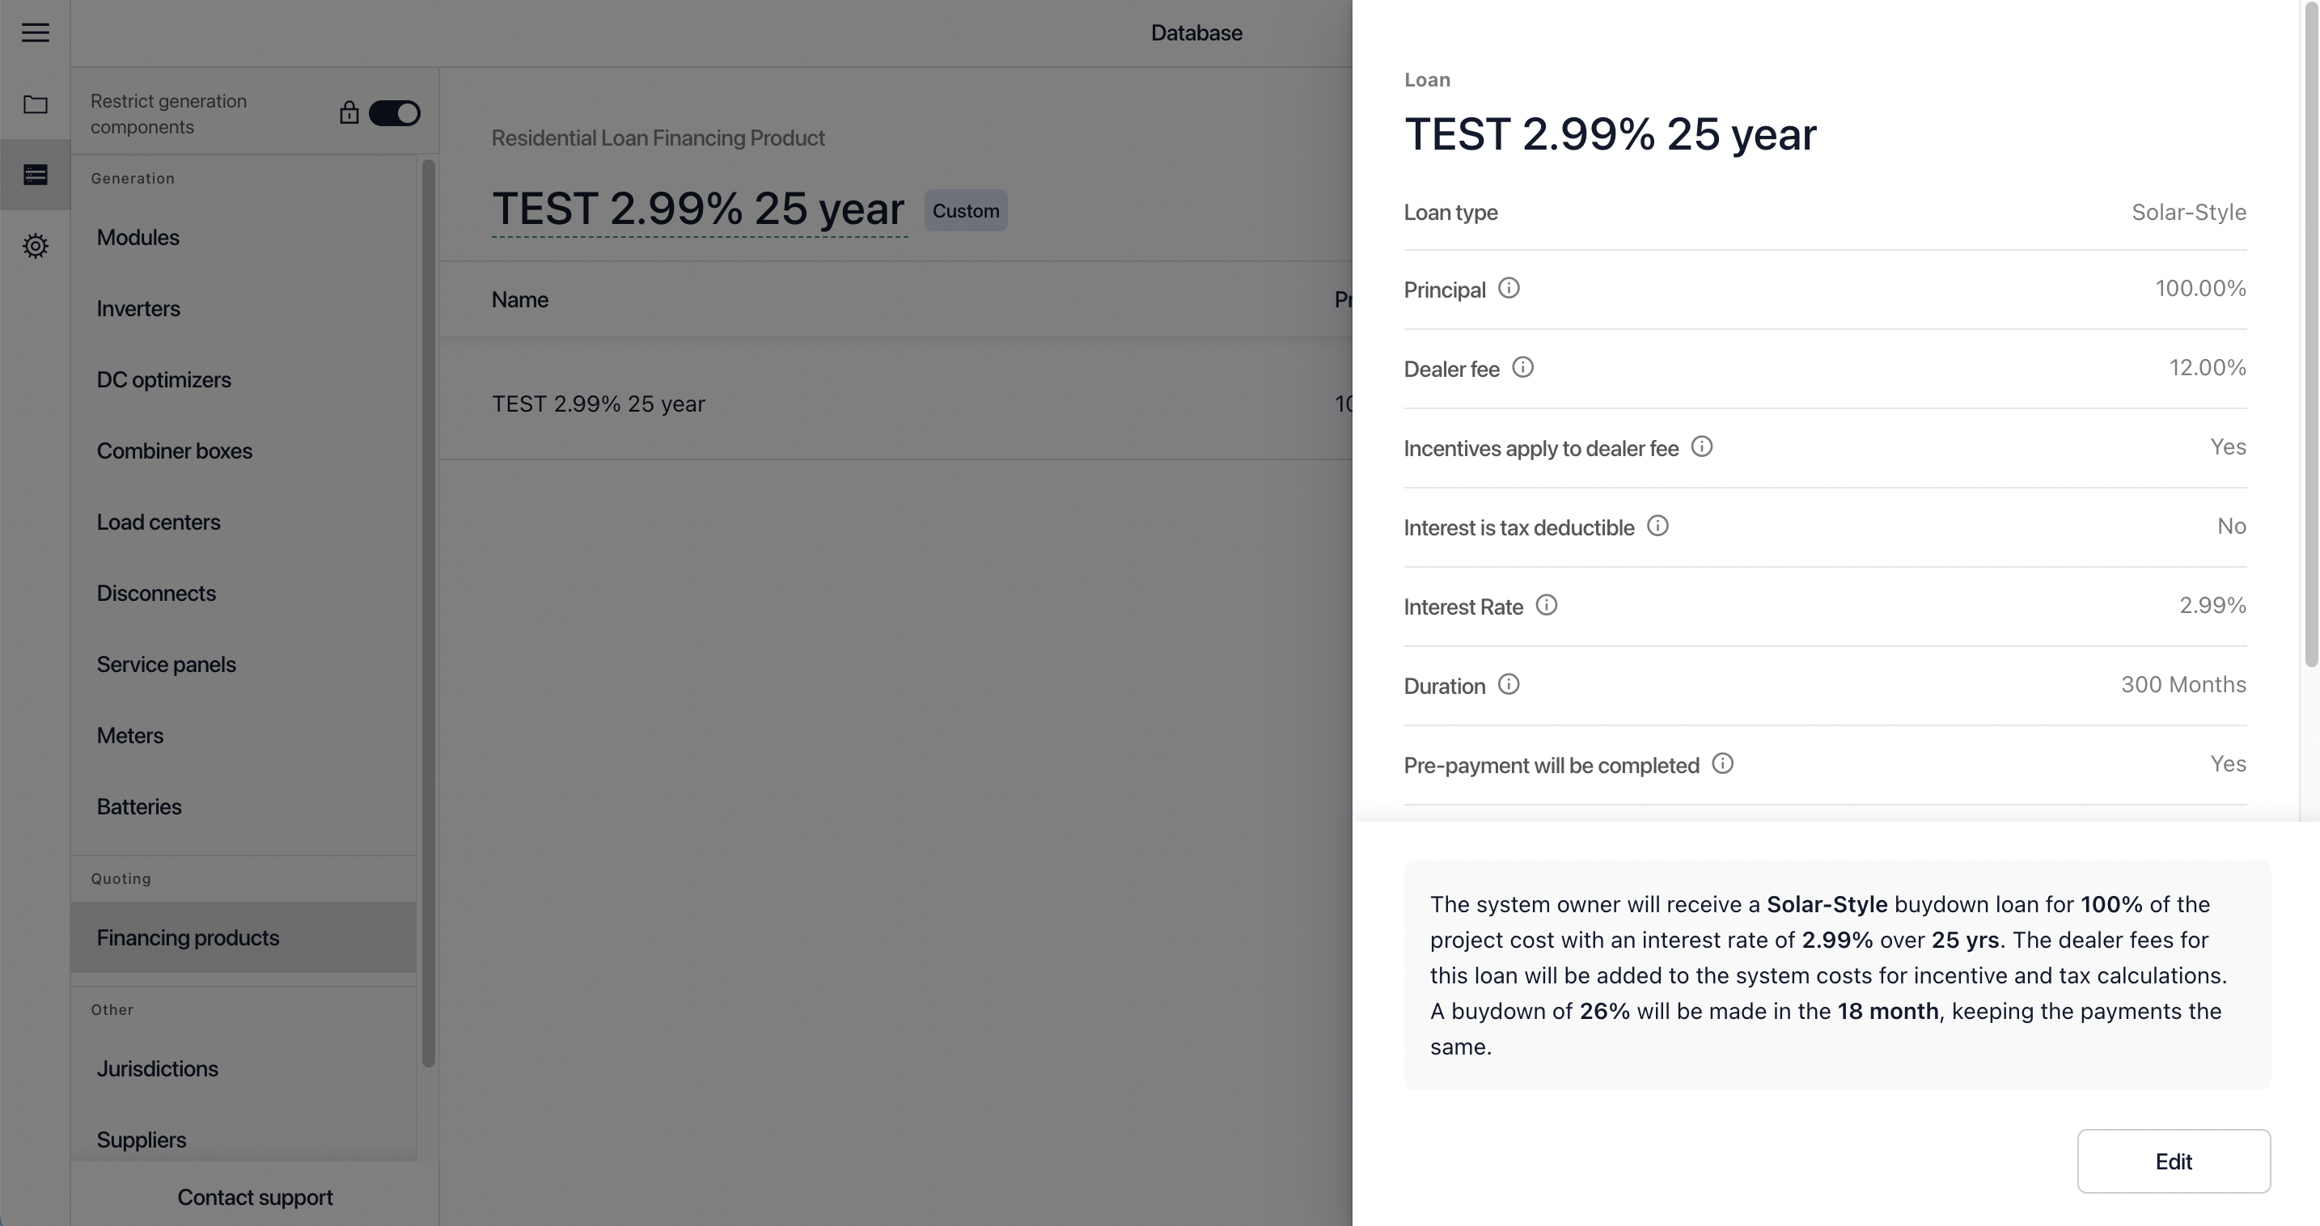
Task: Click Incentives apply to dealer fee info
Action: click(1701, 446)
